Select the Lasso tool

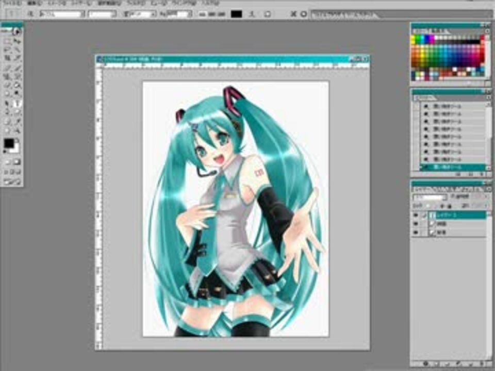(7, 49)
